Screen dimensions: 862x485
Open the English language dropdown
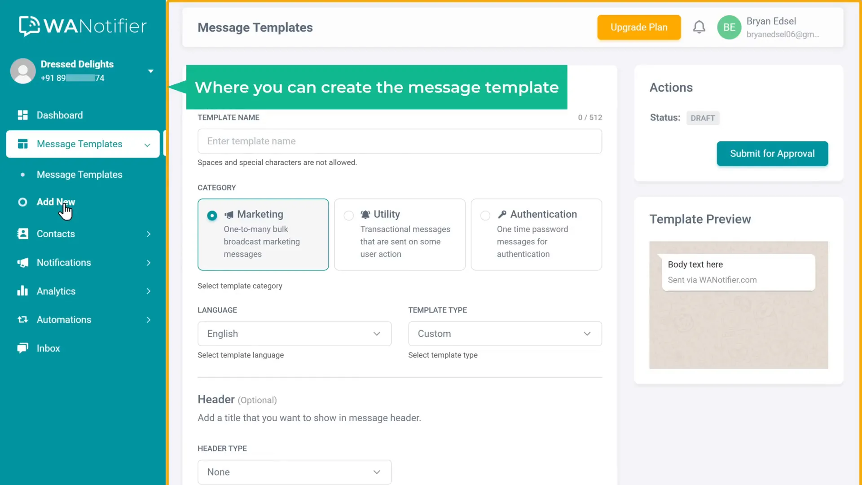point(295,334)
